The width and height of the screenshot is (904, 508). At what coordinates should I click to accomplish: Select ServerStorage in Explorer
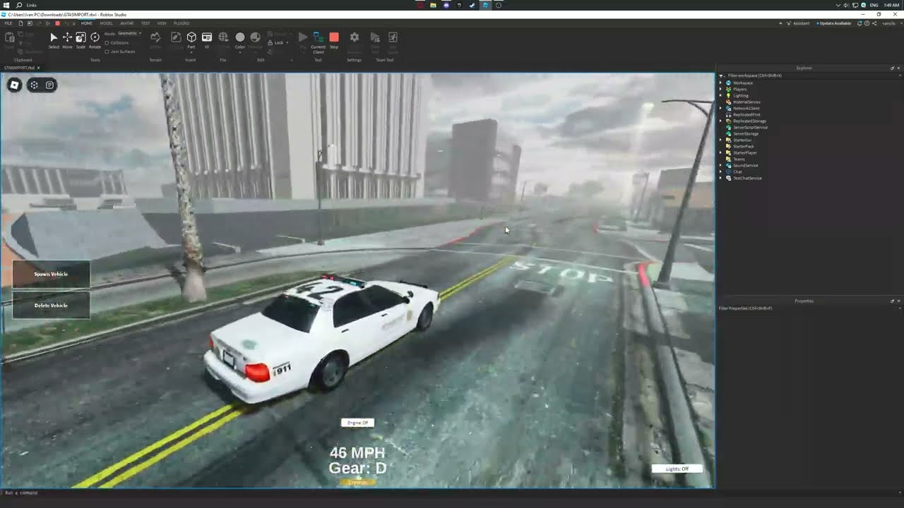745,134
